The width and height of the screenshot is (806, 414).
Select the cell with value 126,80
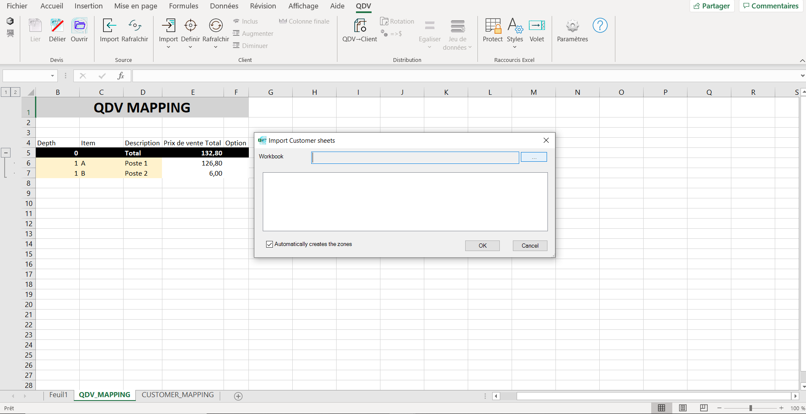[x=193, y=163]
